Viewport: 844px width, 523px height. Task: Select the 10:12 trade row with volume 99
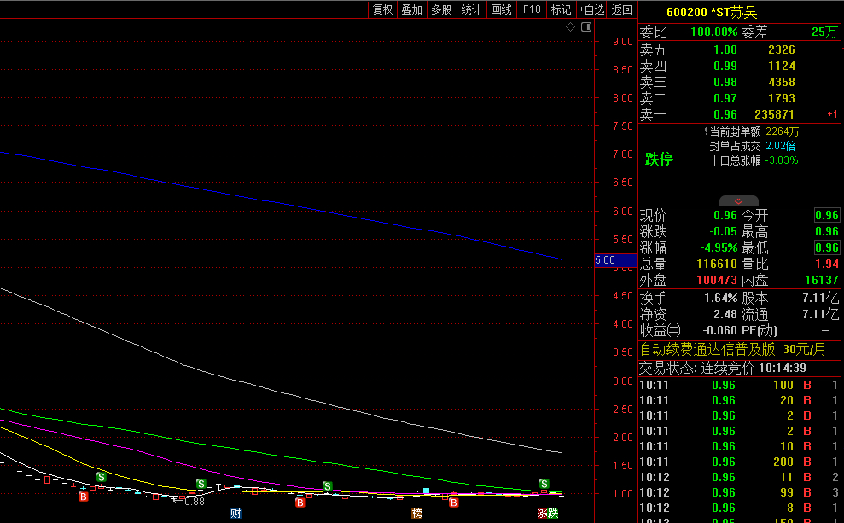click(739, 492)
